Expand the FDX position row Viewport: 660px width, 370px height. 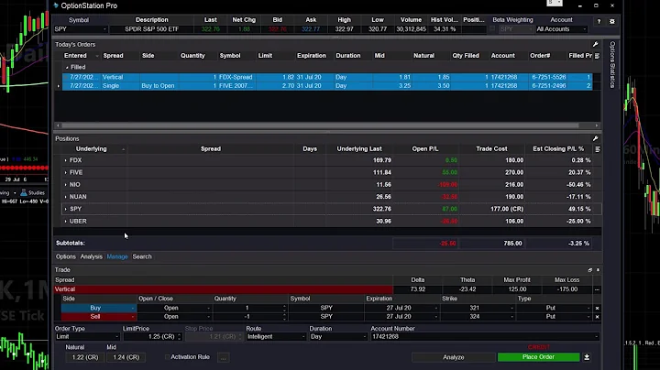(65, 160)
